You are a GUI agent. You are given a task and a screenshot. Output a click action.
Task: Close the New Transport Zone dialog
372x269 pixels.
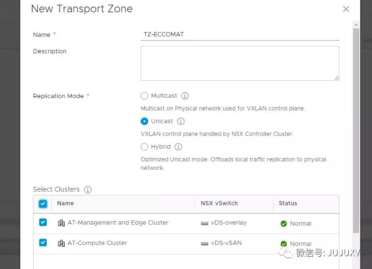point(346,9)
